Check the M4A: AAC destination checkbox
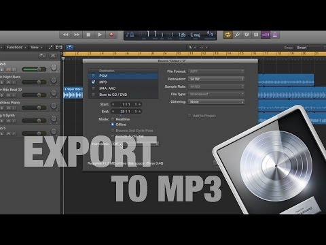Image resolution: width=326 pixels, height=245 pixels. (x=93, y=88)
